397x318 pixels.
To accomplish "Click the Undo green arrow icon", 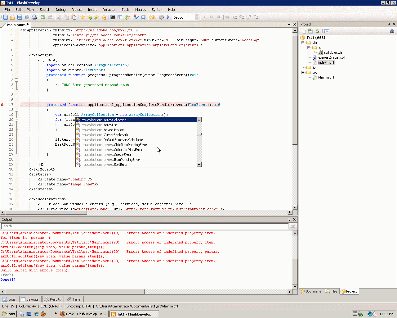I will coord(43,17).
